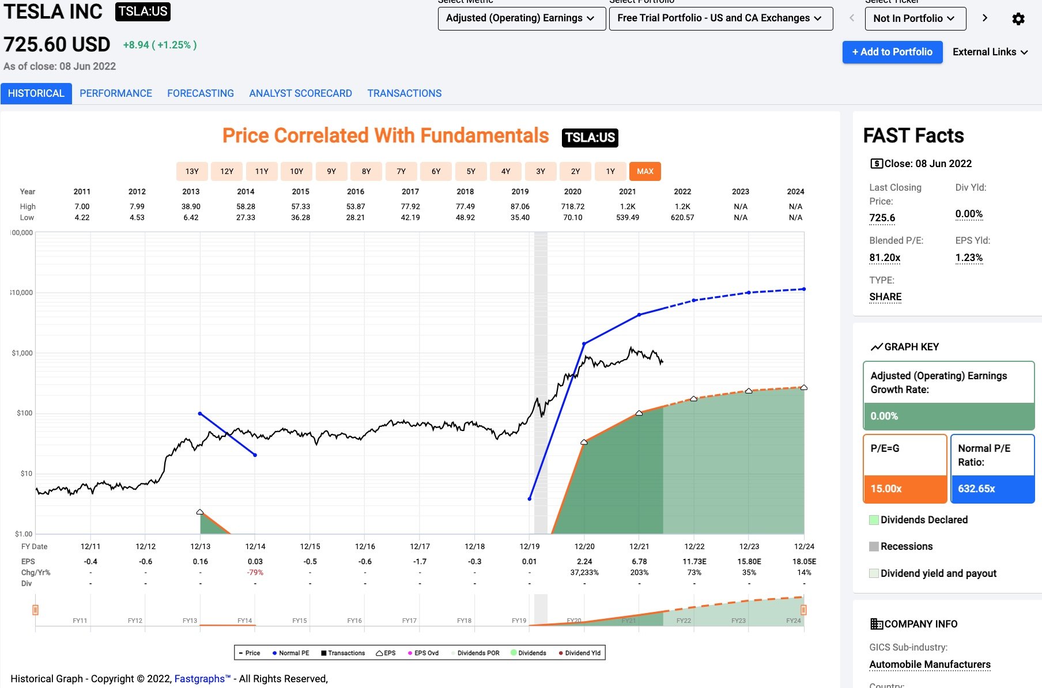The height and width of the screenshot is (688, 1042).
Task: Select the 5Y time range button
Action: click(471, 171)
